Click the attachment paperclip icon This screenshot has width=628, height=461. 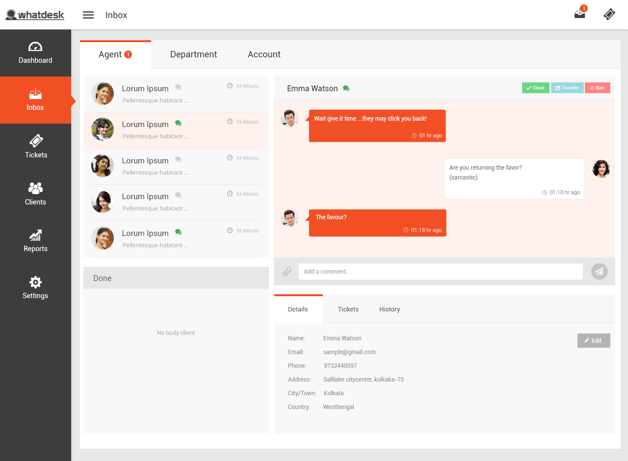[287, 271]
